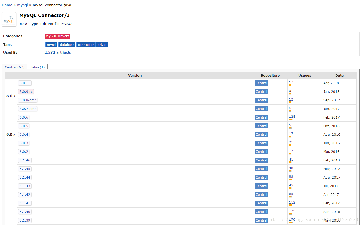Click the driver tag badge

102,45
